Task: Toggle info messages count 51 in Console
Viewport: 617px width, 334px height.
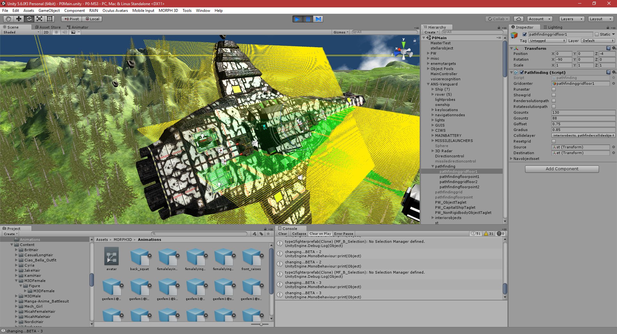Action: (476, 233)
